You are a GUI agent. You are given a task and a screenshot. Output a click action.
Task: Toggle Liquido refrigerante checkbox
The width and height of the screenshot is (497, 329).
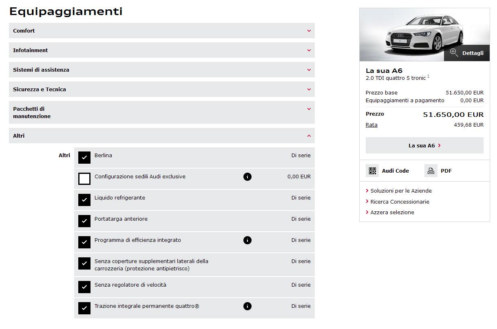click(x=84, y=200)
